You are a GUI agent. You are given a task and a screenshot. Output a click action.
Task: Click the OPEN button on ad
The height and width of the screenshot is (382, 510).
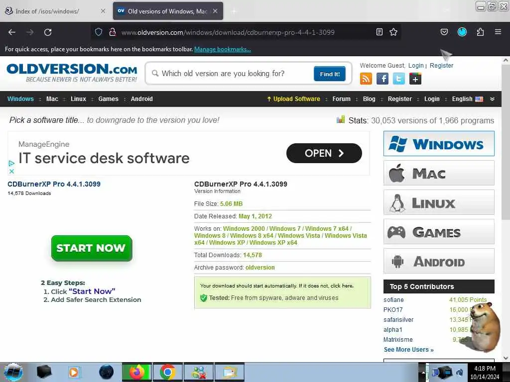click(x=324, y=153)
